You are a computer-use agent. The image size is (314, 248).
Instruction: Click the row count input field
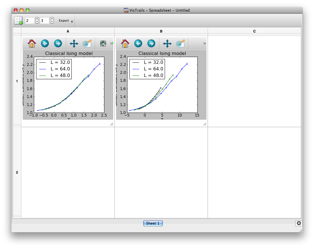(30, 21)
